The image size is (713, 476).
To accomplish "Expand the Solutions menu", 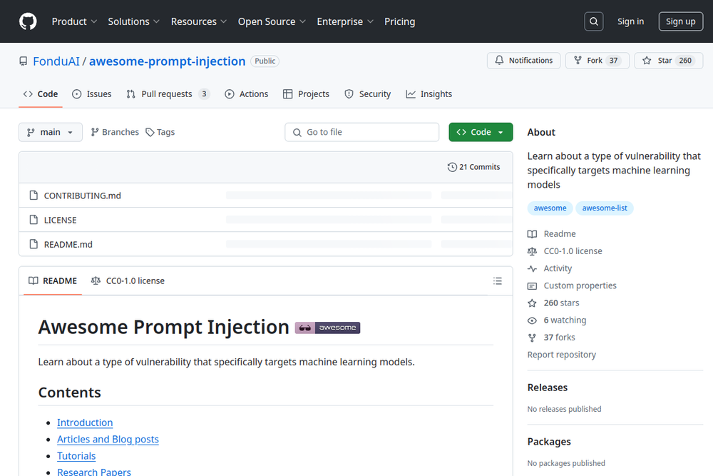I will click(134, 21).
